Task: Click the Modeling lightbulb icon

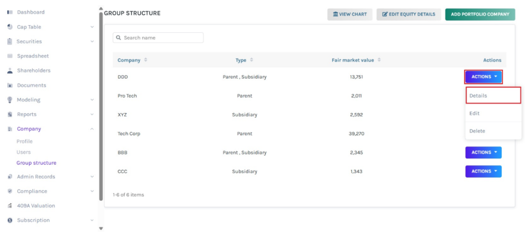Action: (10, 100)
